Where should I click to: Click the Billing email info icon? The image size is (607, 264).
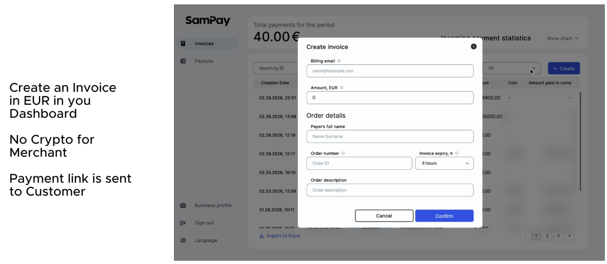point(339,61)
